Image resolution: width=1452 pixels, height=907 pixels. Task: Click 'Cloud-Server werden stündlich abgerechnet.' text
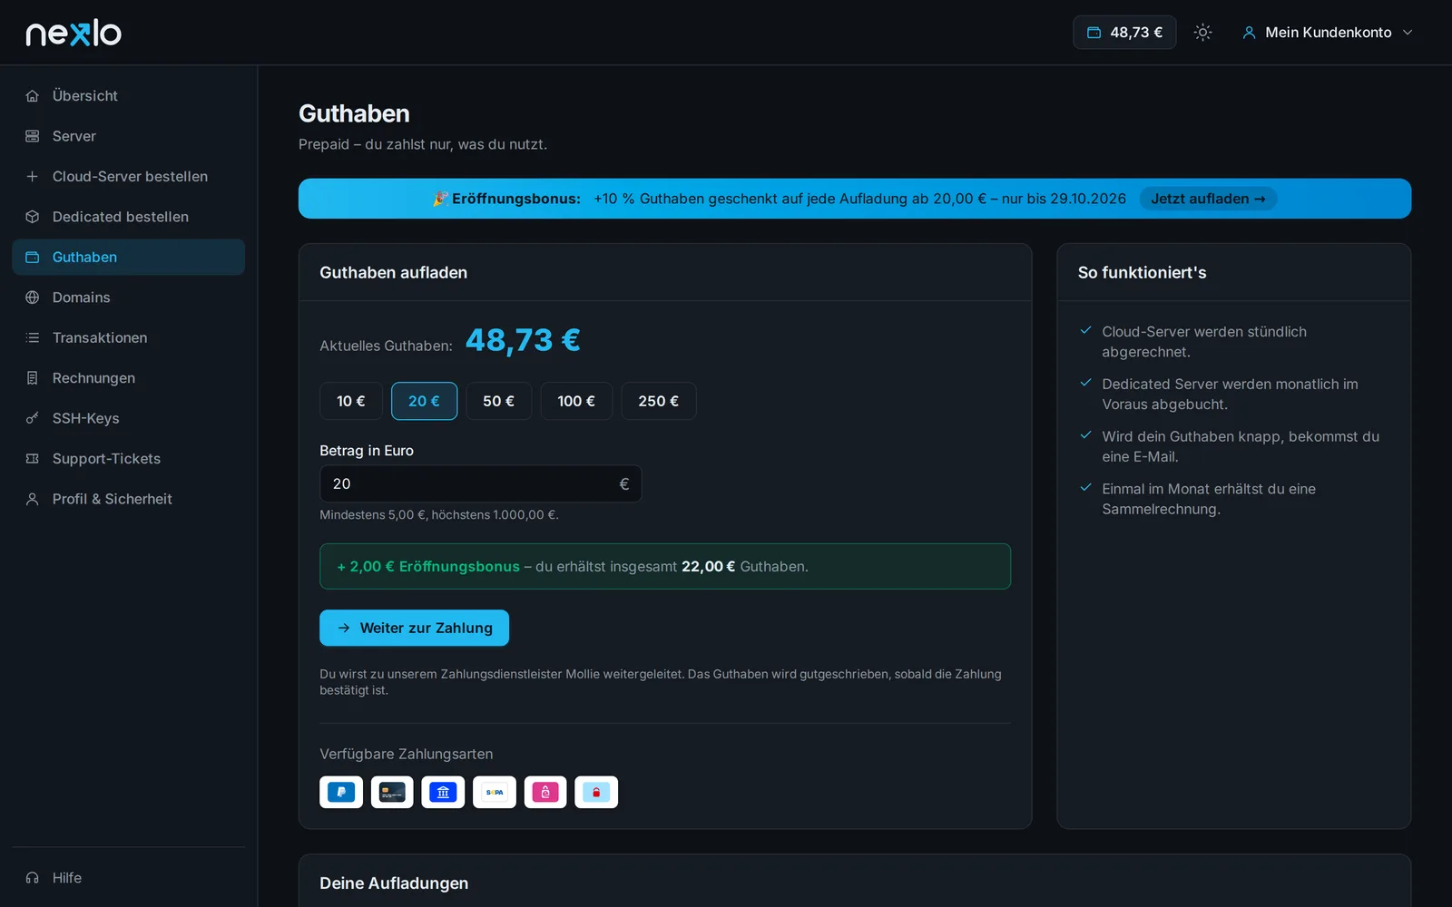[1204, 342]
